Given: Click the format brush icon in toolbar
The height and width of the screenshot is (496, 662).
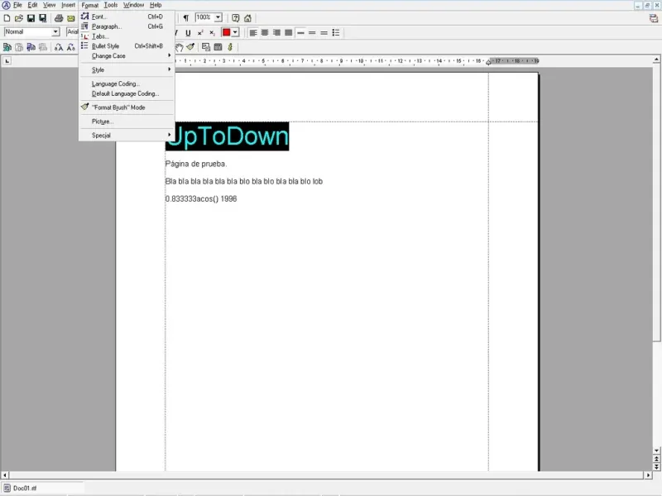Looking at the screenshot, I should 190,47.
